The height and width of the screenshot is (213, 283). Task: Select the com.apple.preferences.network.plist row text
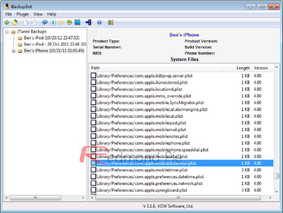pos(149,183)
